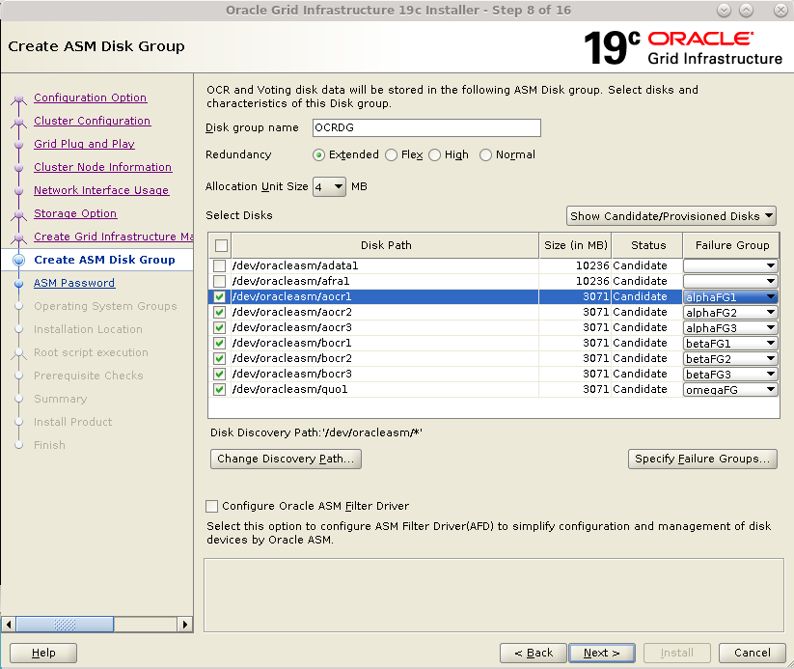Click the Change Discovery Path button

pyautogui.click(x=286, y=459)
